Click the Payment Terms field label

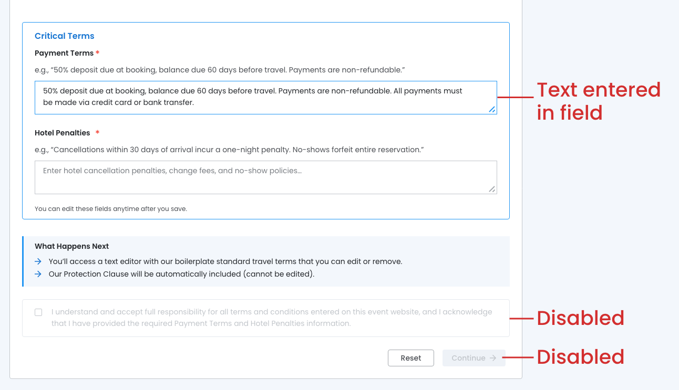(64, 53)
